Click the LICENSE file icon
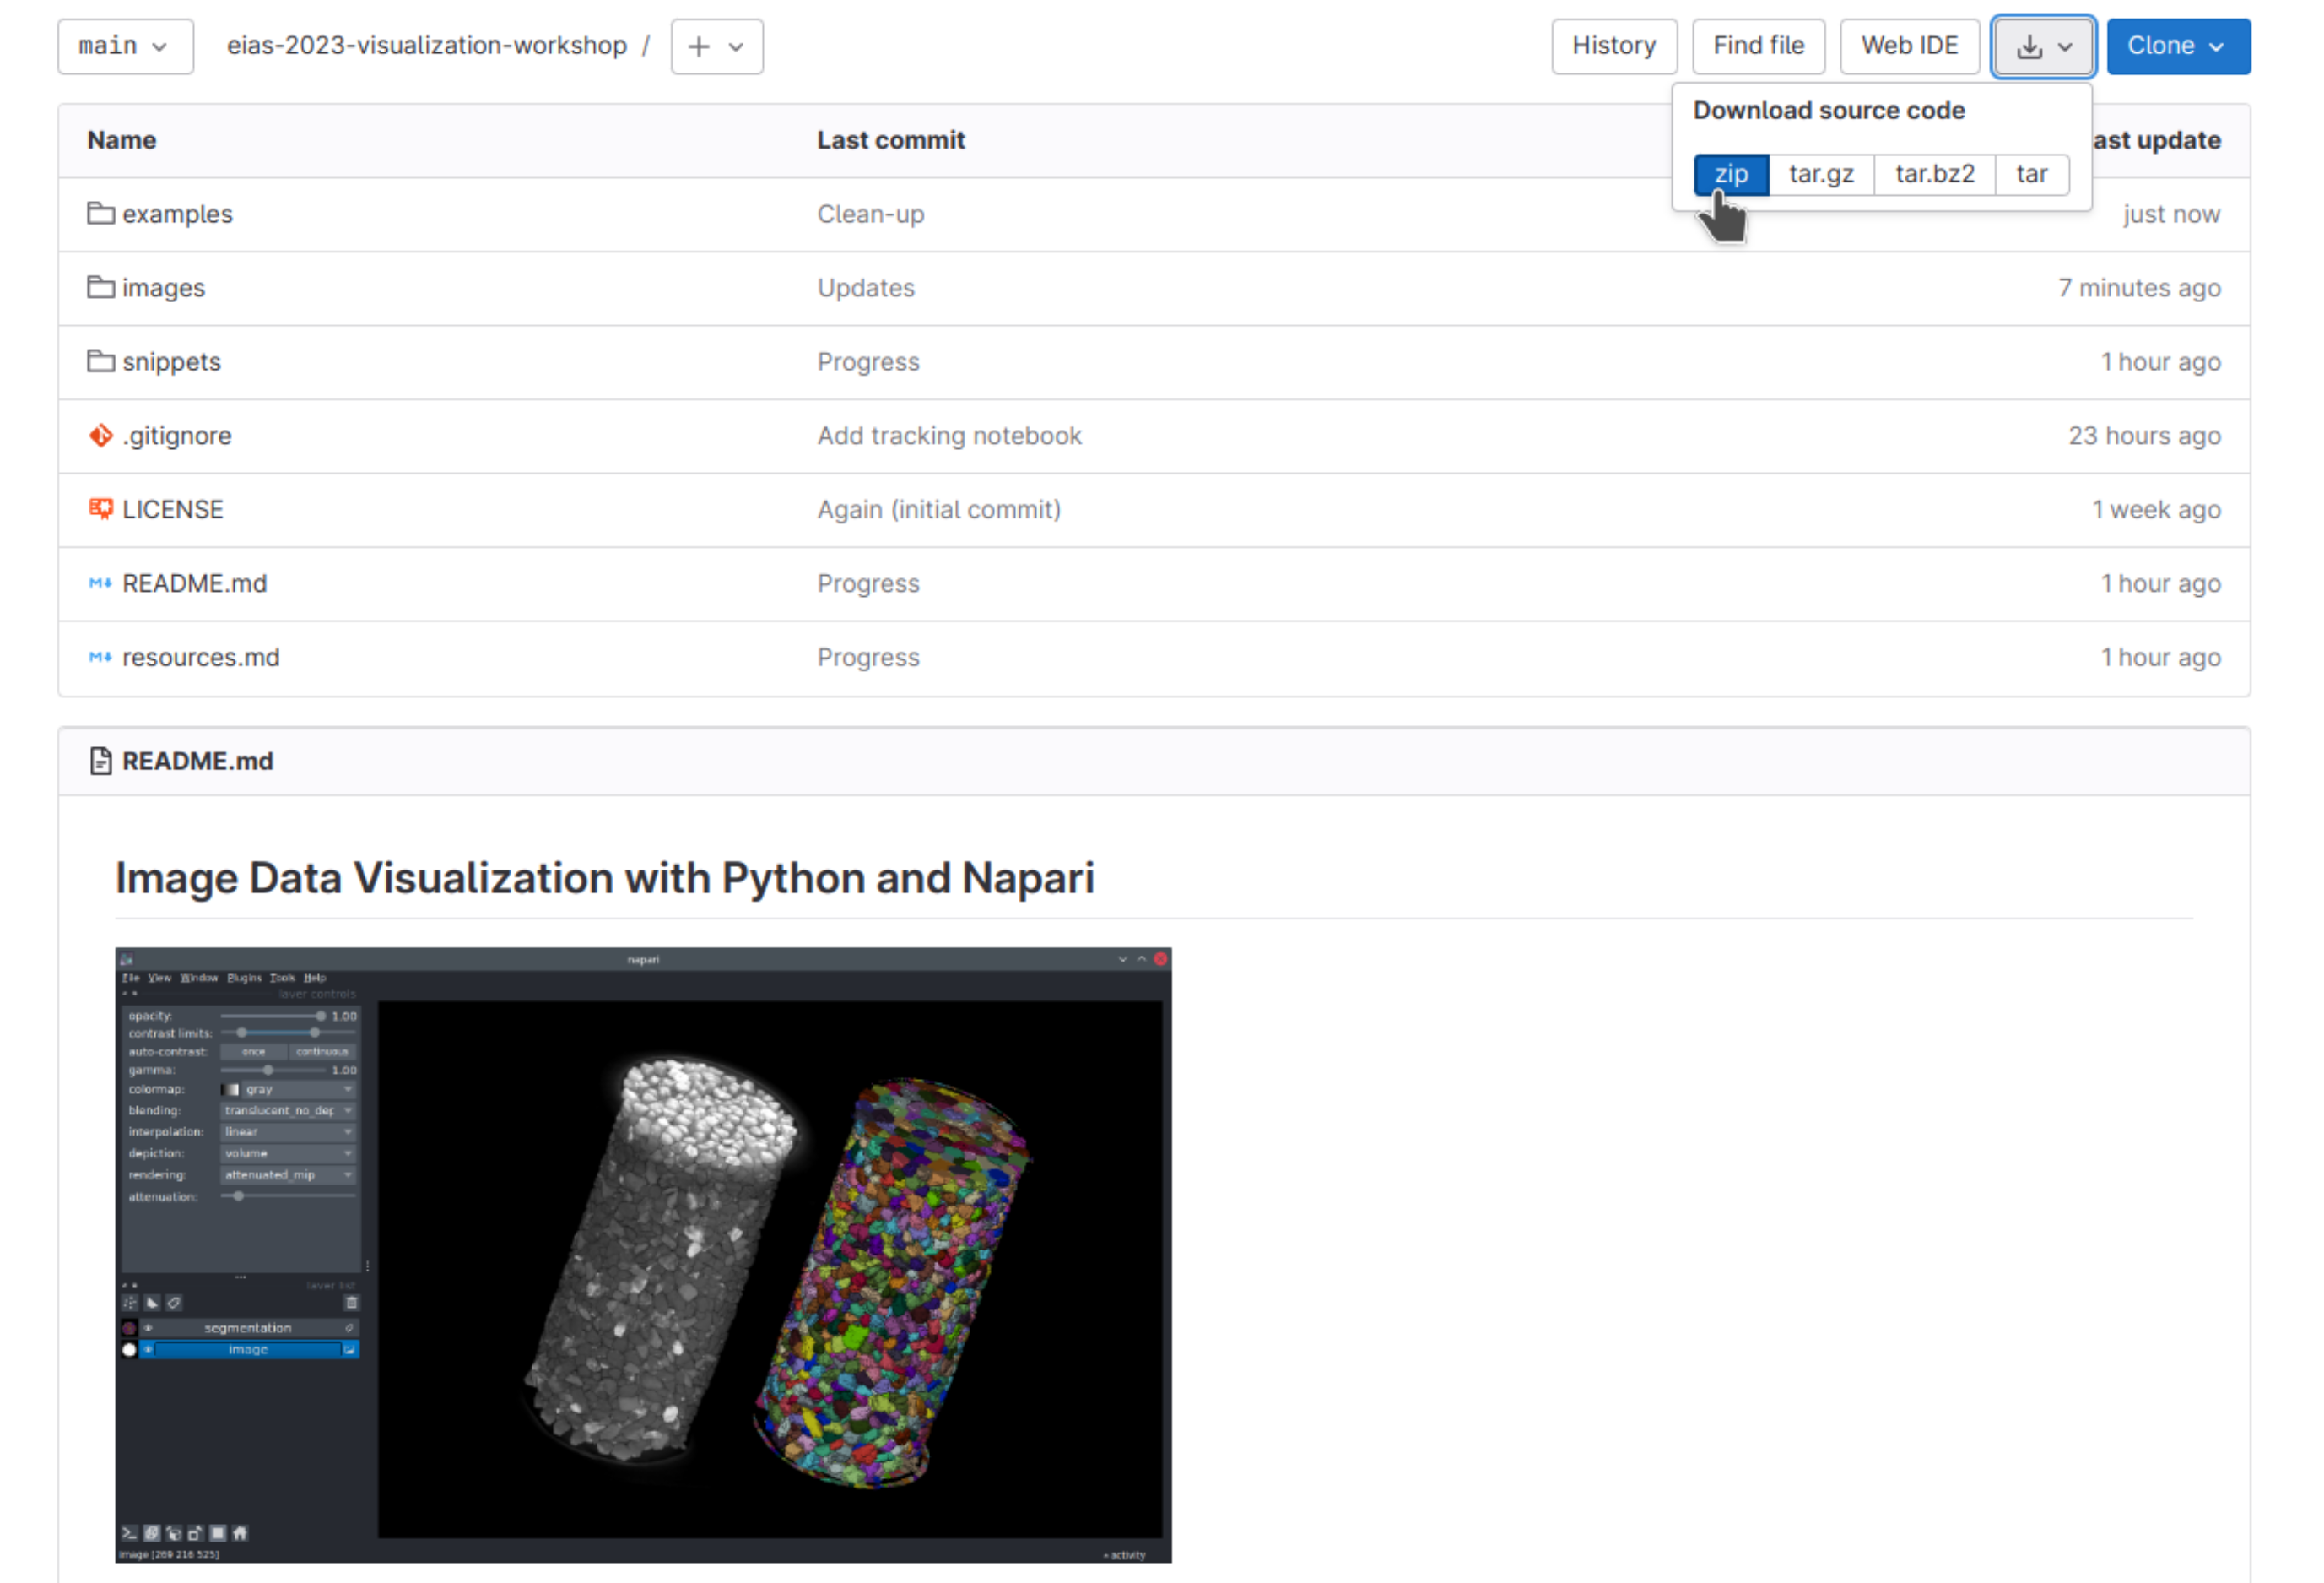2324x1583 pixels. click(x=100, y=509)
